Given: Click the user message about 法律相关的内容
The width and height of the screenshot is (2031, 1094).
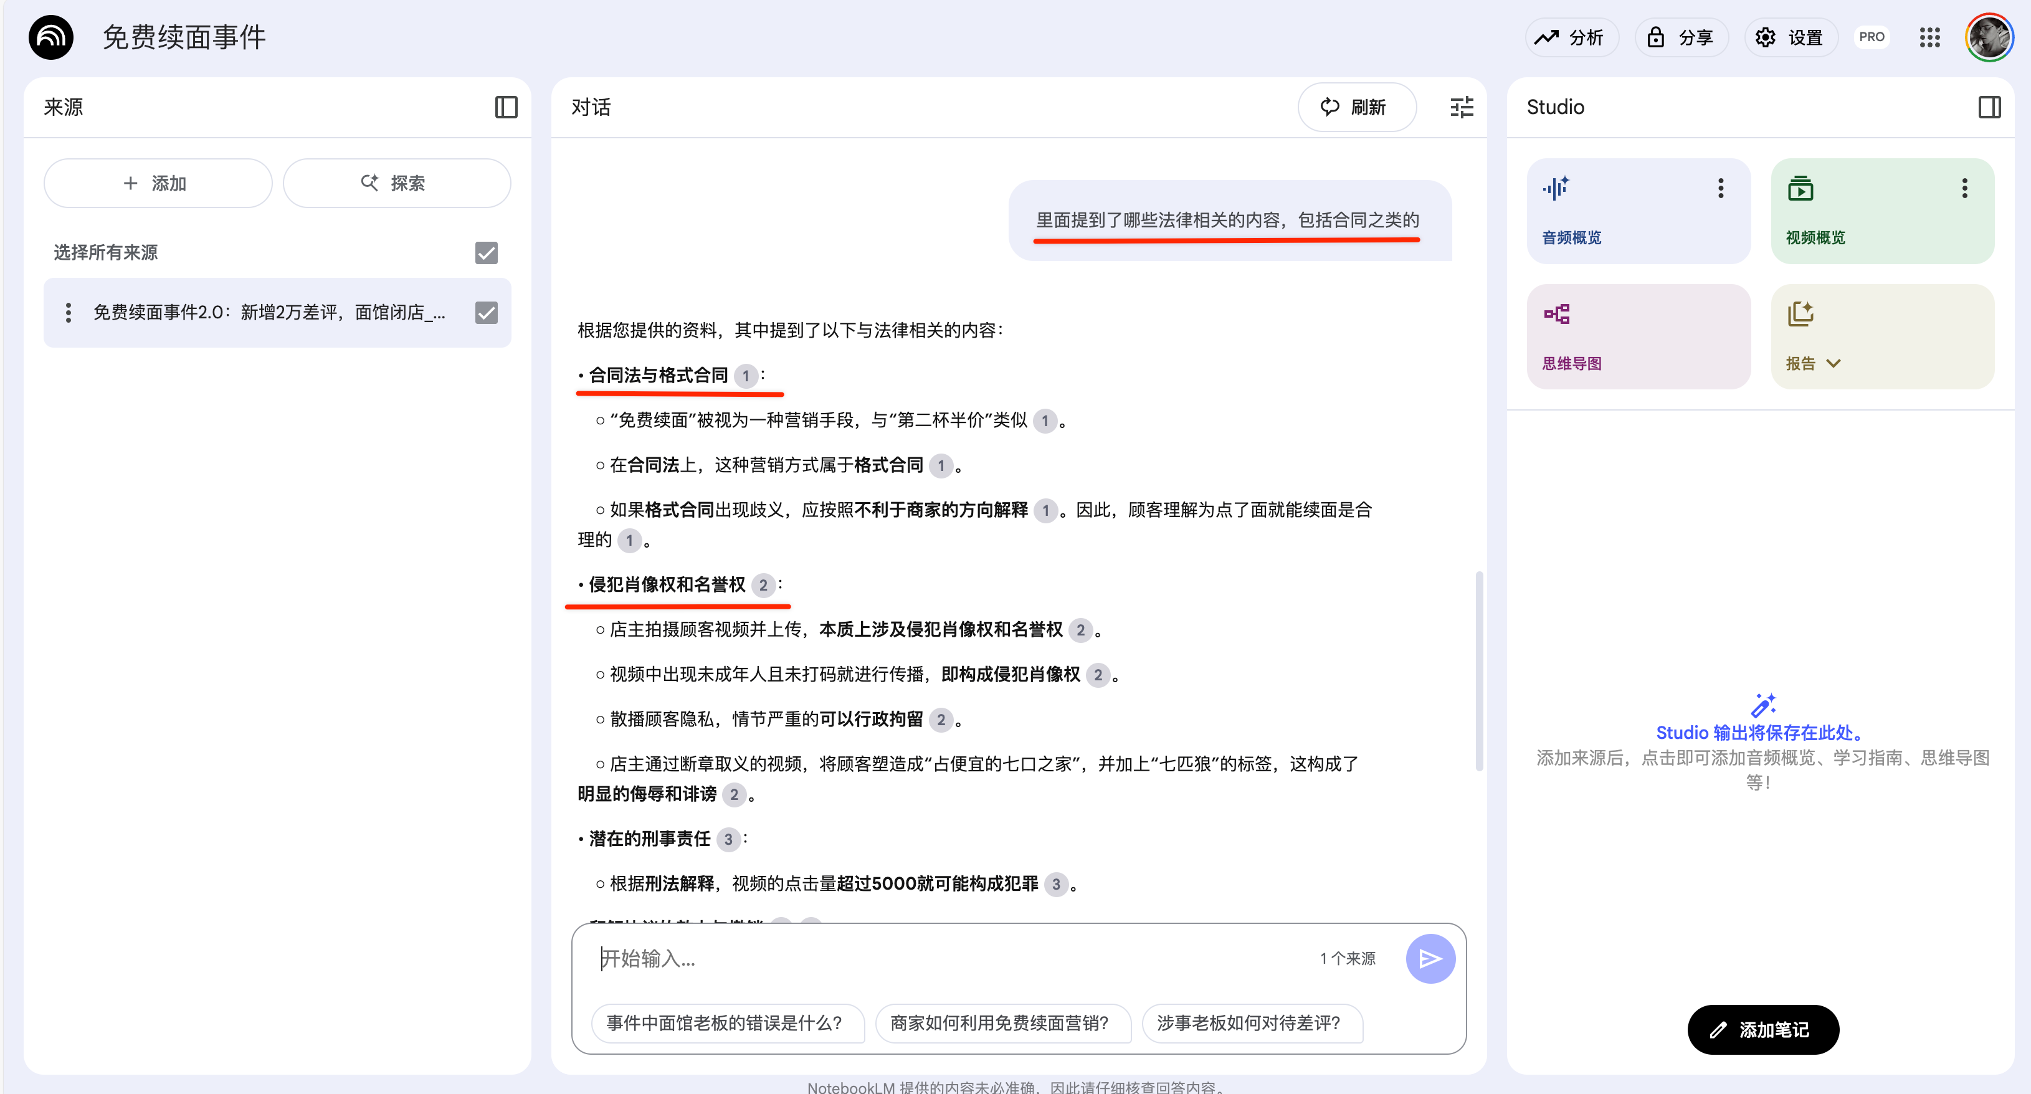Looking at the screenshot, I should pos(1229,220).
